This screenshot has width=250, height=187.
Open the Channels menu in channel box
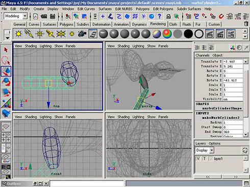pyautogui.click(x=203, y=56)
